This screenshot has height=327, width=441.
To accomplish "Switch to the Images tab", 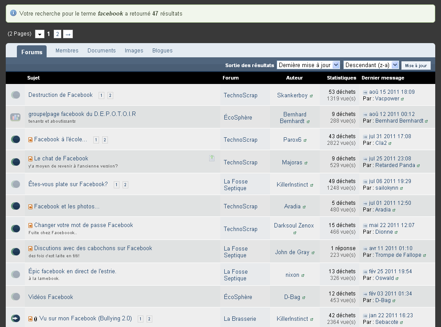I will (134, 51).
